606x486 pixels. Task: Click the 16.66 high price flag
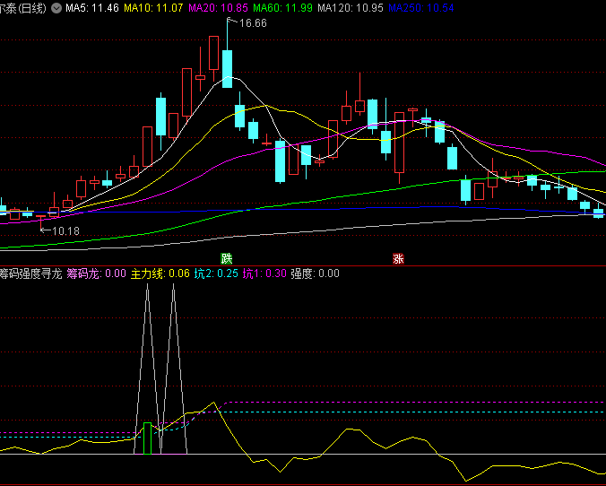pyautogui.click(x=247, y=23)
